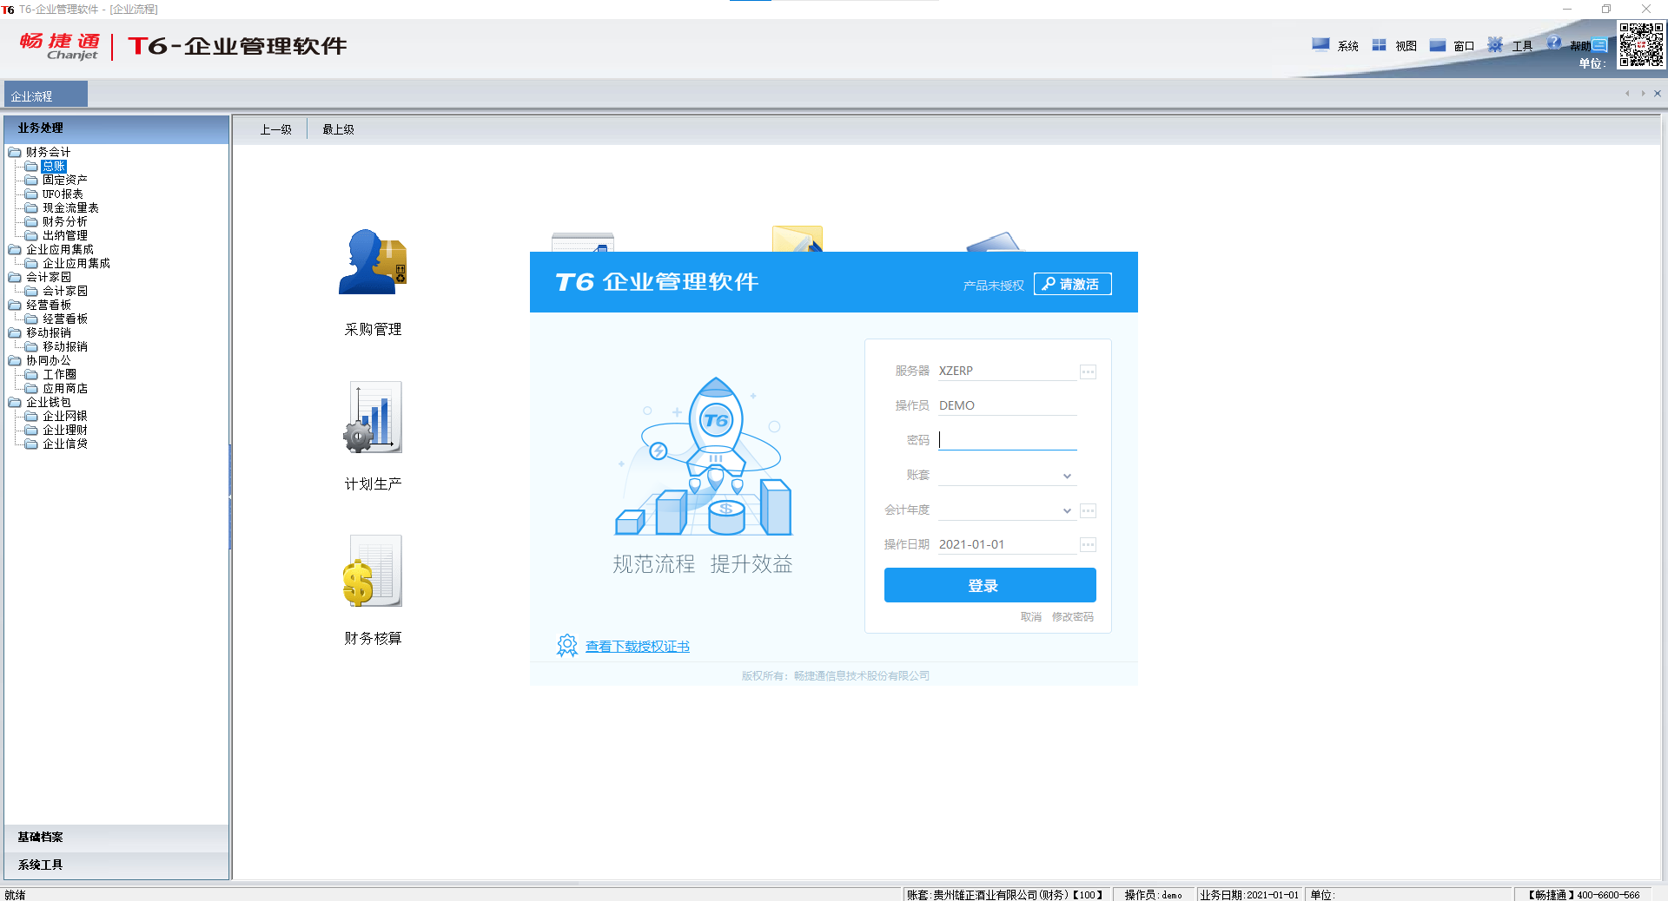
Task: Open the 采购管理 module icon
Action: click(373, 262)
